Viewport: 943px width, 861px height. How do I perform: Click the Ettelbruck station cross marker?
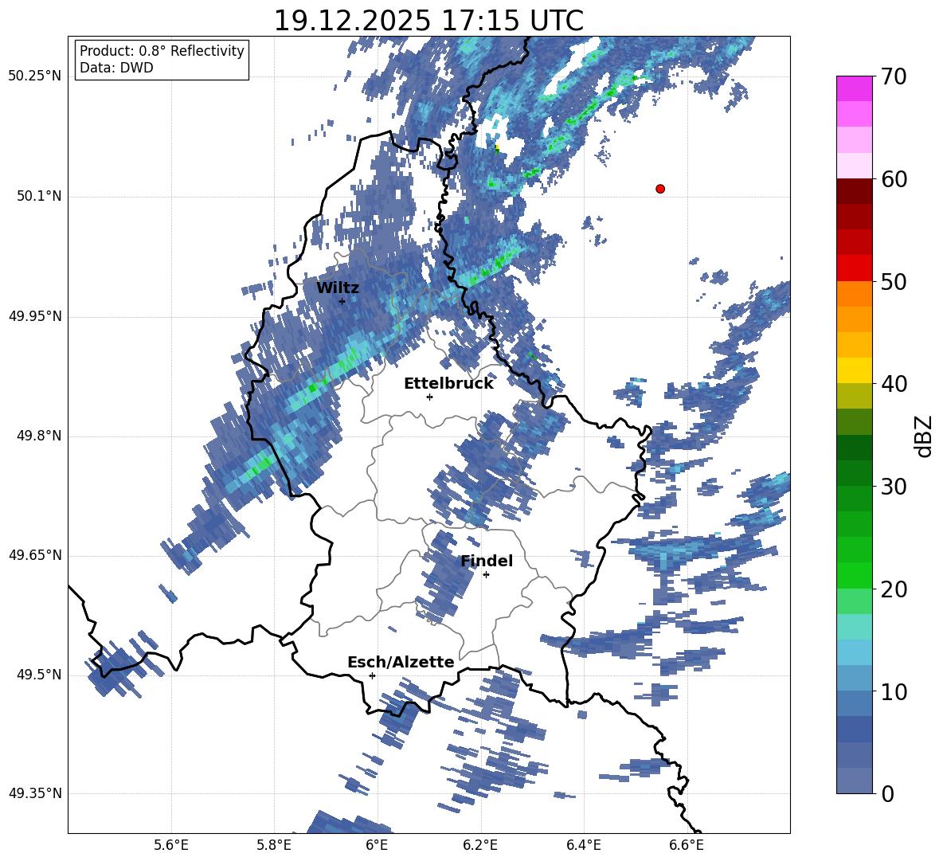(429, 397)
